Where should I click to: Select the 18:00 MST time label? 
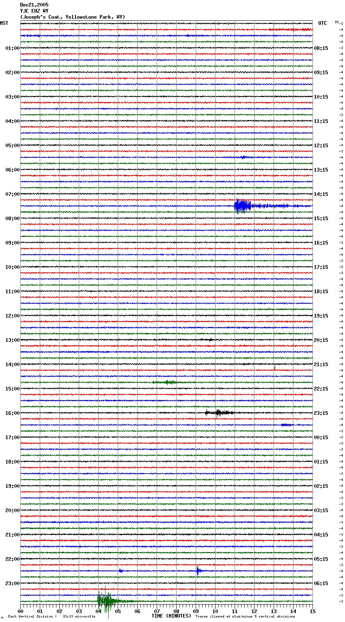[13, 462]
